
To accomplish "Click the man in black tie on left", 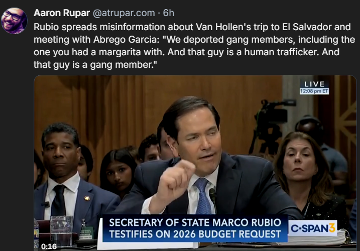I will point(69,179).
